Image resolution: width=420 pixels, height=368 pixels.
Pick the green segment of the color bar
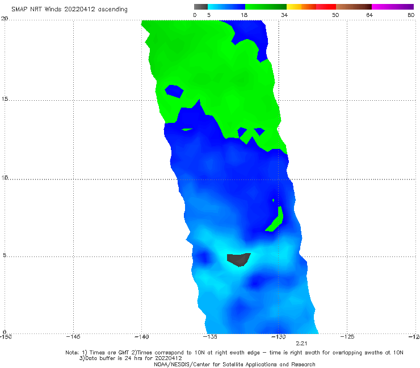click(266, 7)
